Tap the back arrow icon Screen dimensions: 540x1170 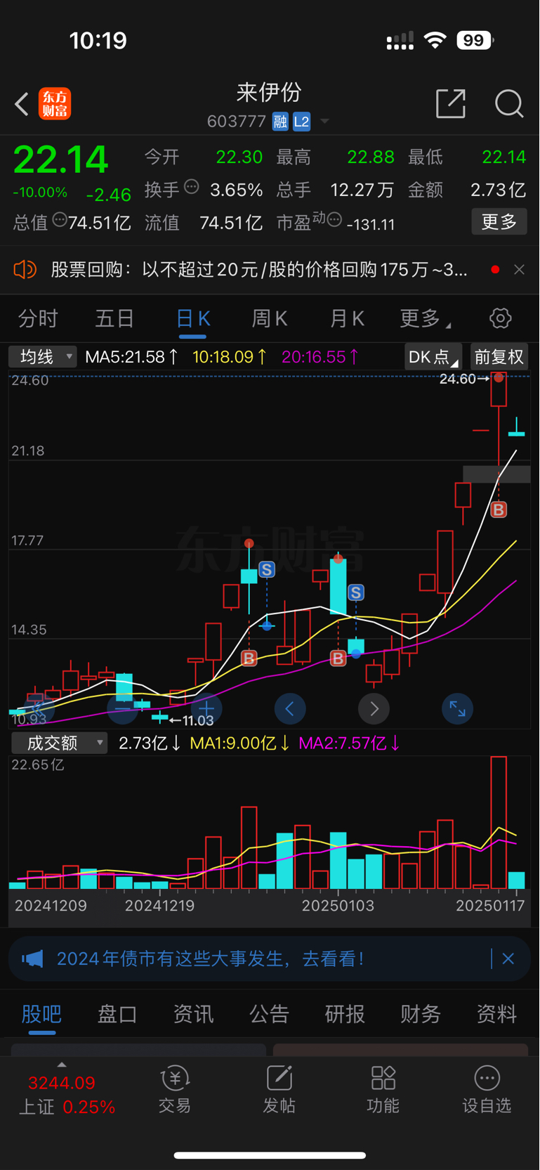point(22,104)
